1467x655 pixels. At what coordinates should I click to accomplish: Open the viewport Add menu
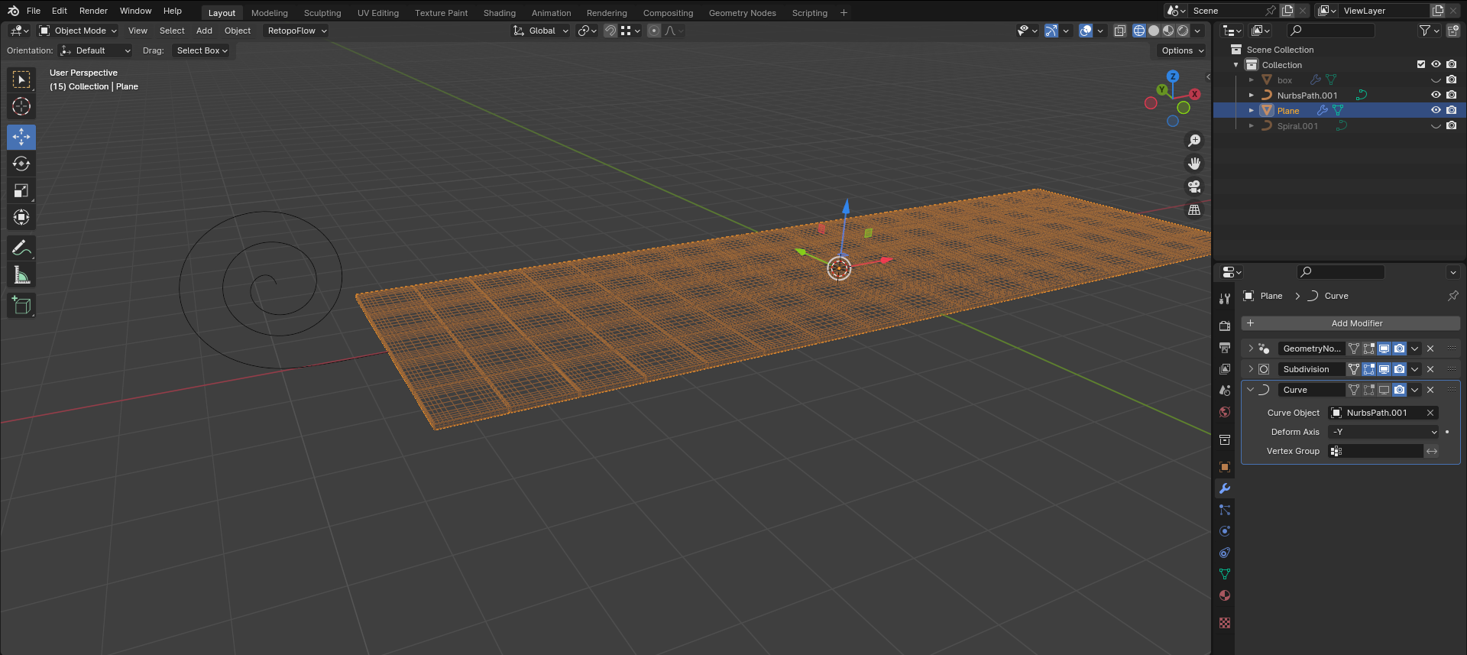point(204,31)
